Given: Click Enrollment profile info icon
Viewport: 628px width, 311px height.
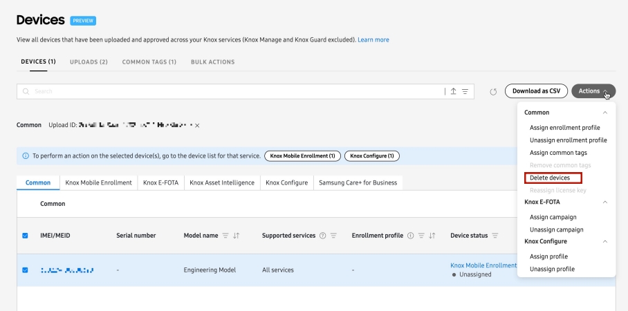Looking at the screenshot, I should coord(410,236).
